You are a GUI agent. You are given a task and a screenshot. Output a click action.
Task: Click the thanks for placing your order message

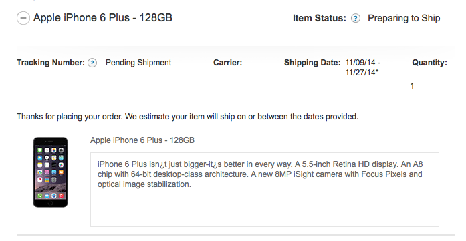click(x=187, y=117)
